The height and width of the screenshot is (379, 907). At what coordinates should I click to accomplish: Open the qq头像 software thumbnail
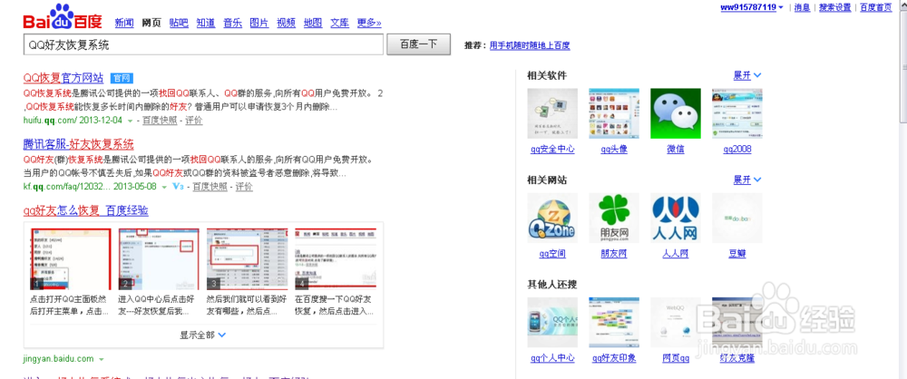coord(614,113)
